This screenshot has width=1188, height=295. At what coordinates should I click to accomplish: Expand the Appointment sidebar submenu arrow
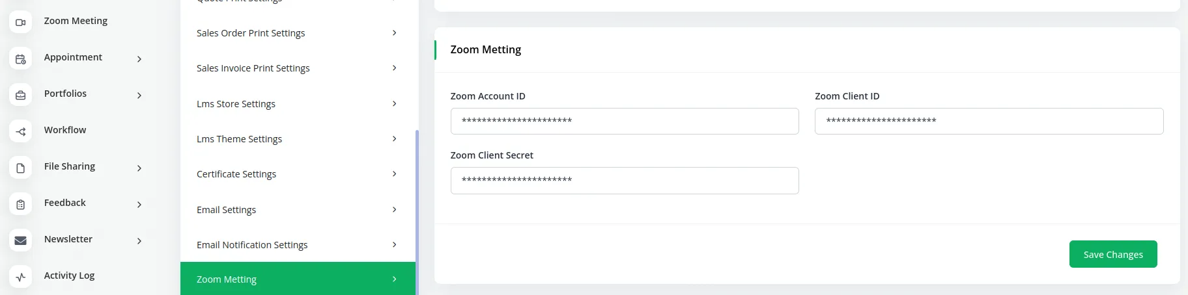(139, 59)
